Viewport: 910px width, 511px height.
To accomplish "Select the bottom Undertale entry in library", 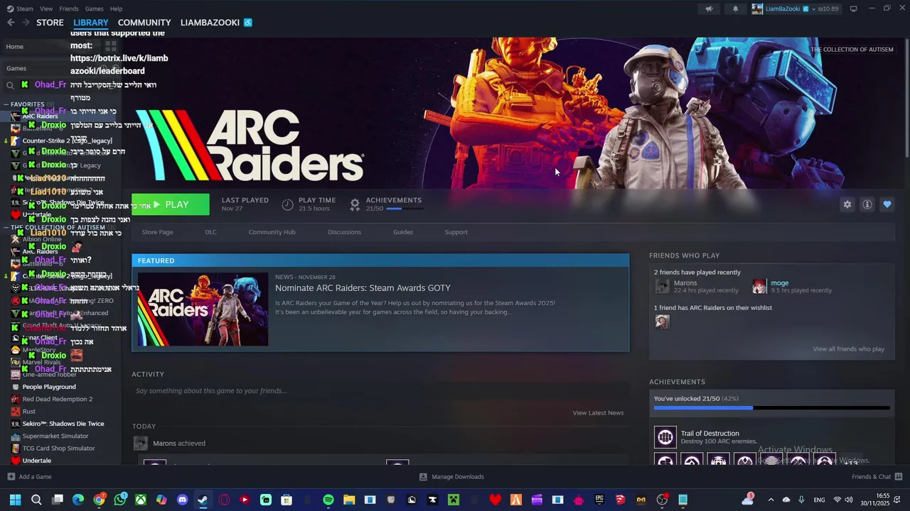I will (x=37, y=461).
